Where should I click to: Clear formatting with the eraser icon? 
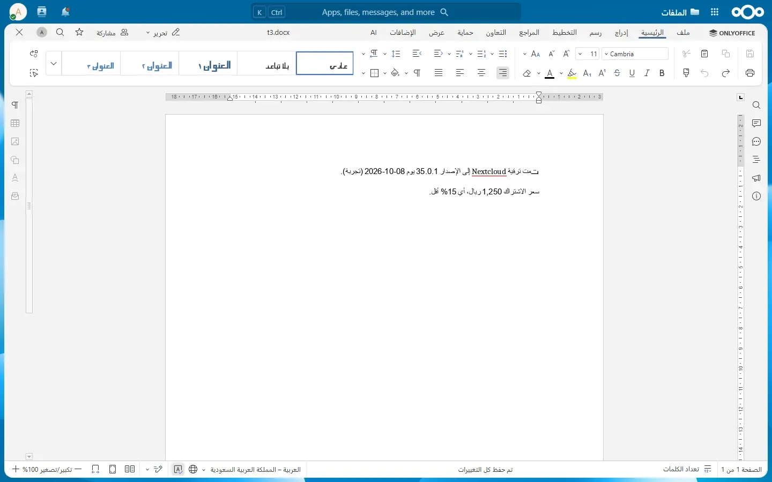(x=527, y=73)
